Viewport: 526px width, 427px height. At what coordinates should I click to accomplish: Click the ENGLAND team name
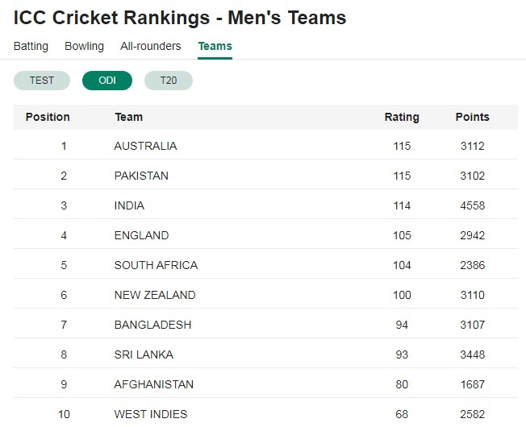pyautogui.click(x=141, y=235)
